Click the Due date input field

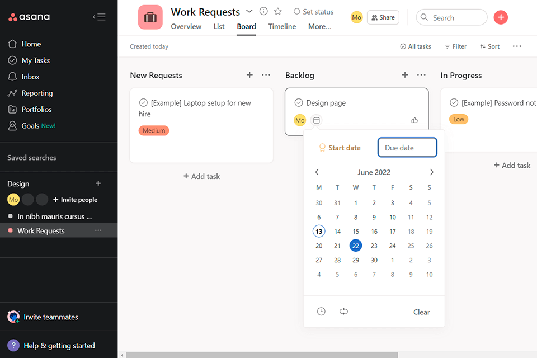(x=407, y=148)
